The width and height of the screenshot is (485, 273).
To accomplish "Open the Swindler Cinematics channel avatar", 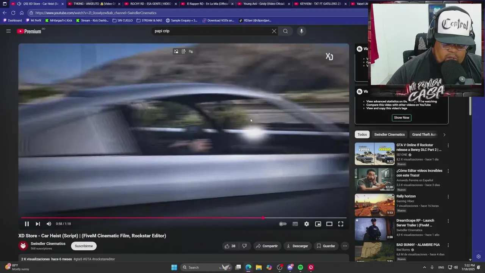I will click(23, 246).
